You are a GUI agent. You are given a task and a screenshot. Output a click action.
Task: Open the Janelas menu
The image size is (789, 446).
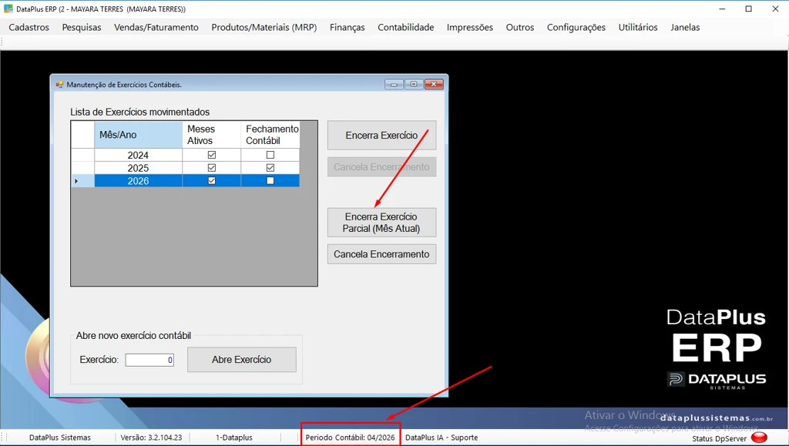coord(685,27)
